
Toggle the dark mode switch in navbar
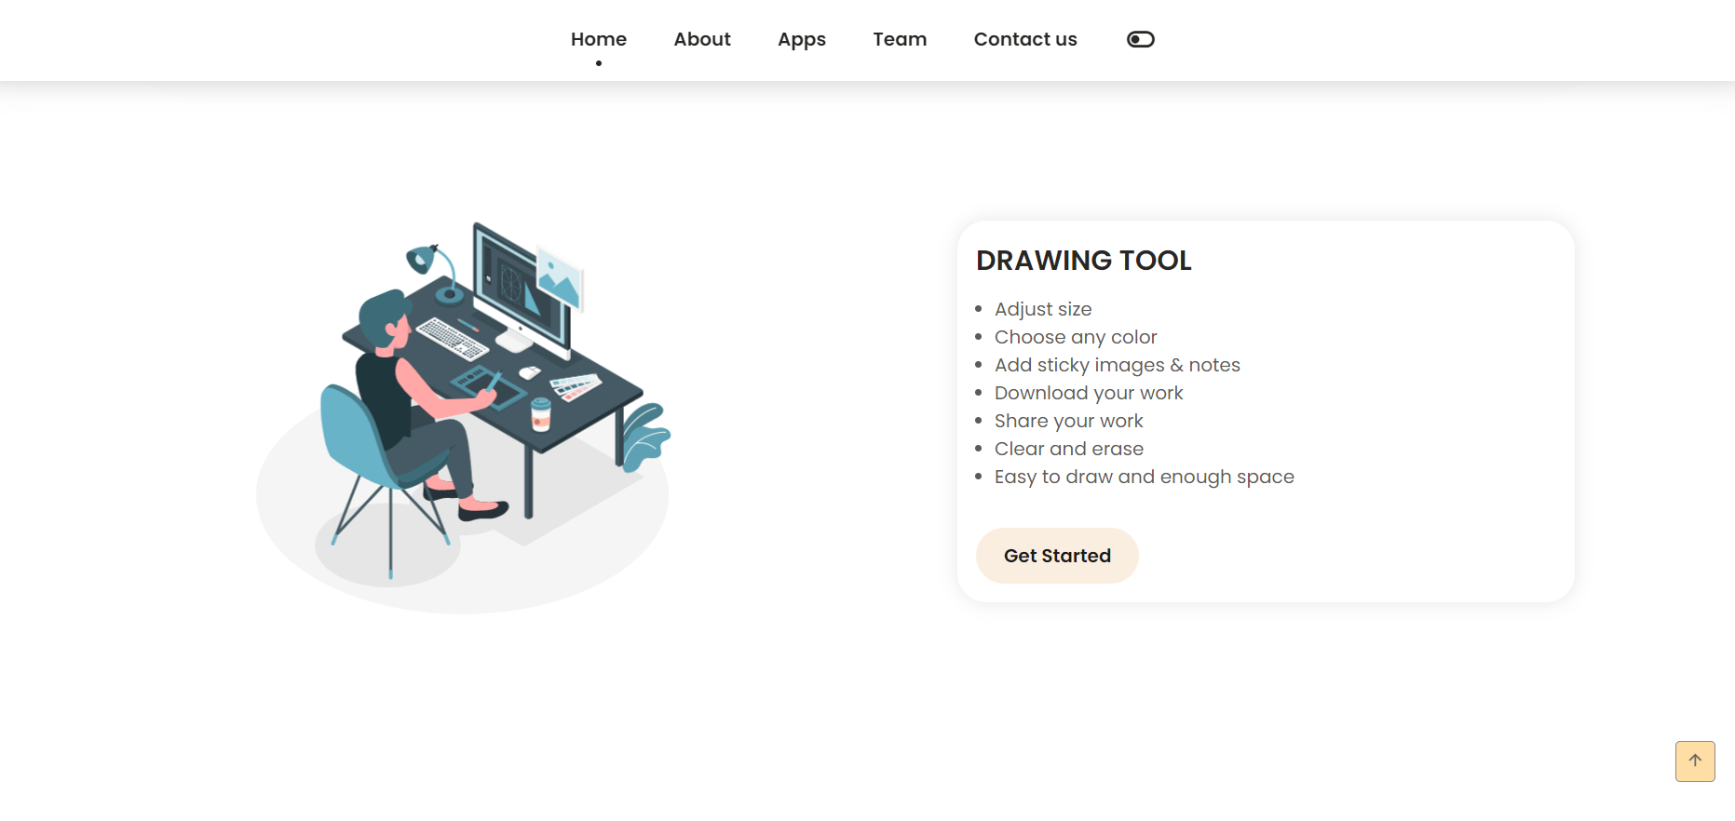[x=1140, y=39]
